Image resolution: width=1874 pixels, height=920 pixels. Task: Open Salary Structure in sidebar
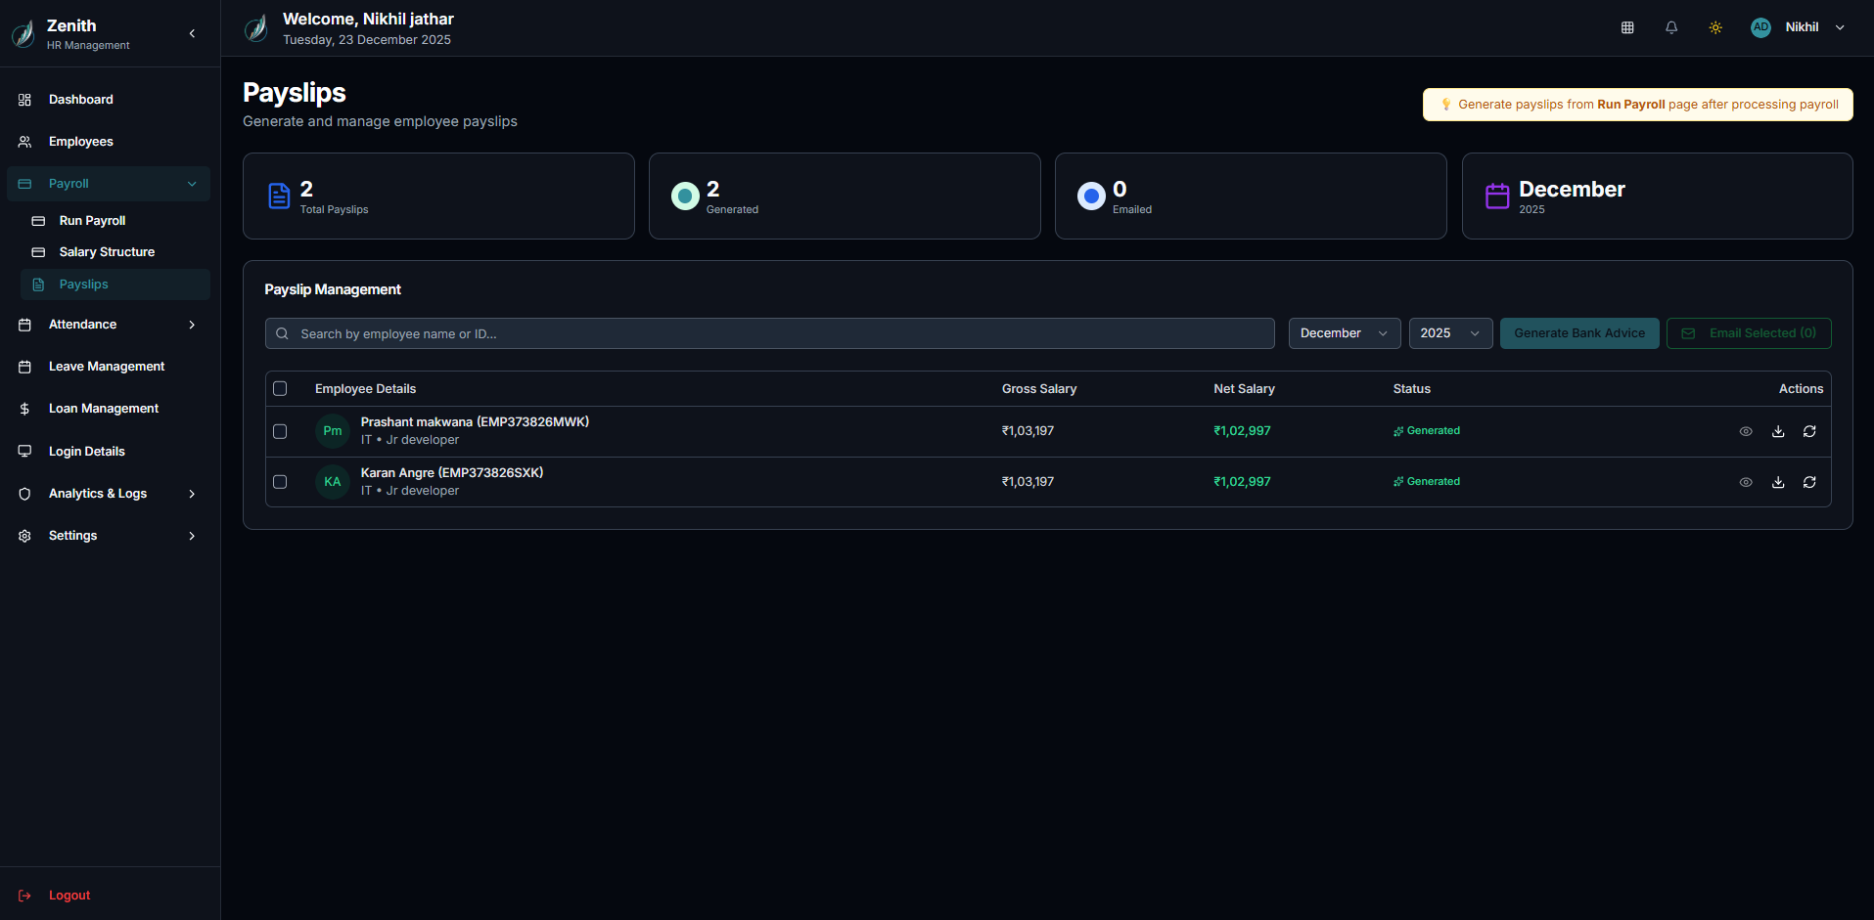click(x=107, y=252)
